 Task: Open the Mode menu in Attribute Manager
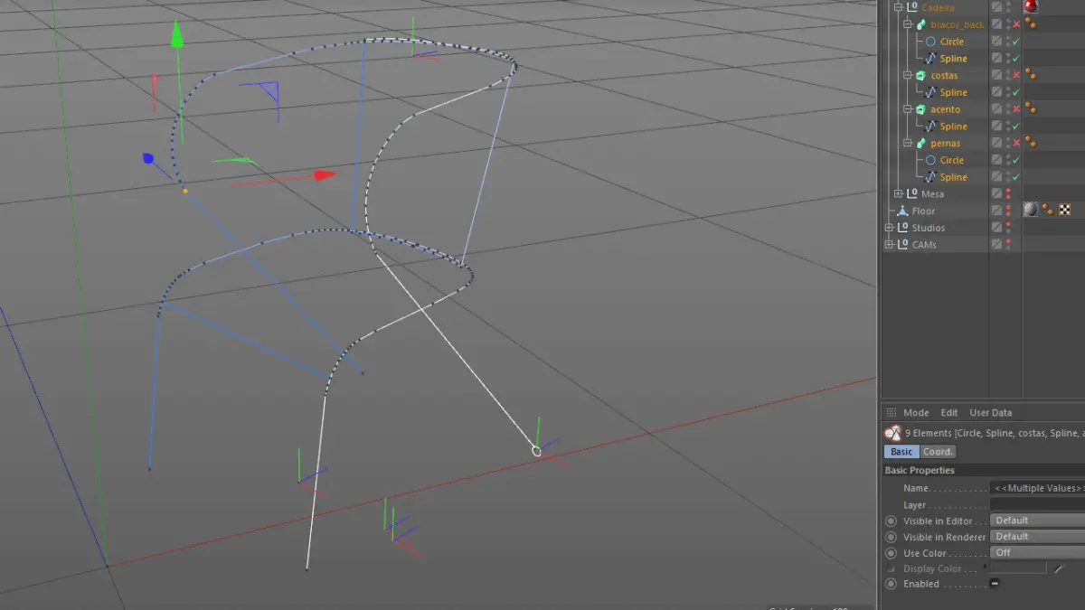(916, 412)
